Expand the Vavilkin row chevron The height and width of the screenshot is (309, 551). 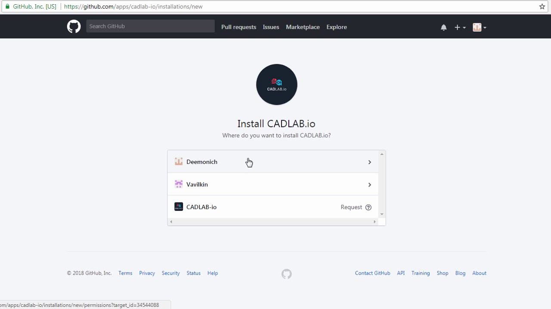tap(369, 185)
